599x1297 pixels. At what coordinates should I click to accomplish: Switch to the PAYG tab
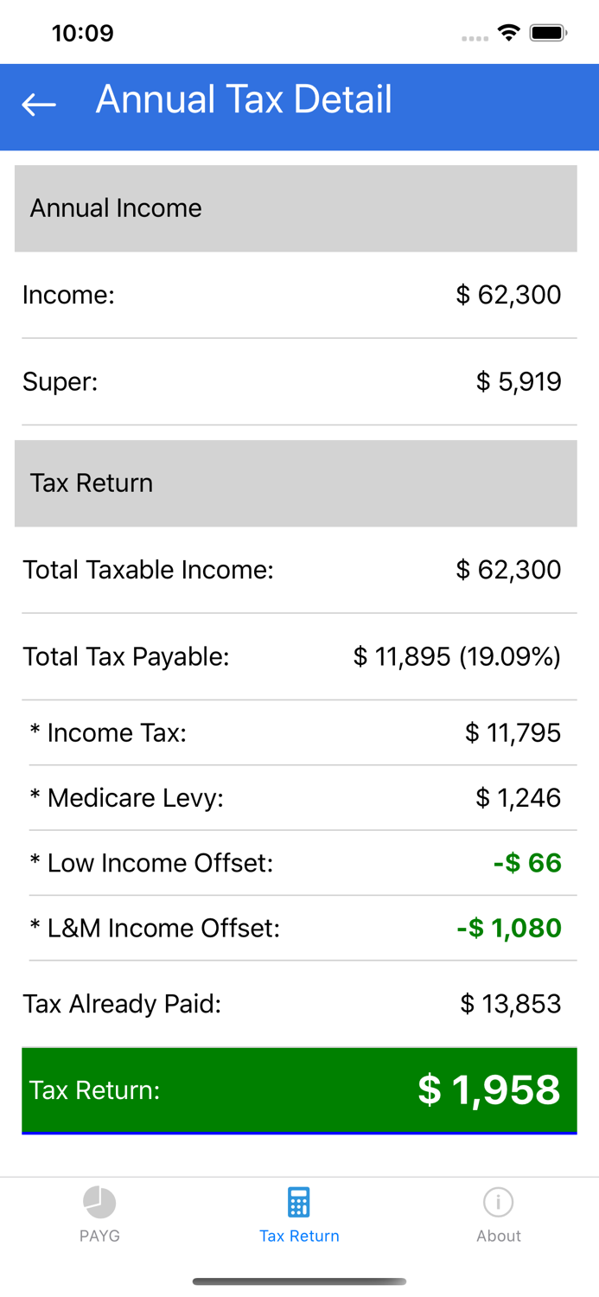99,1214
